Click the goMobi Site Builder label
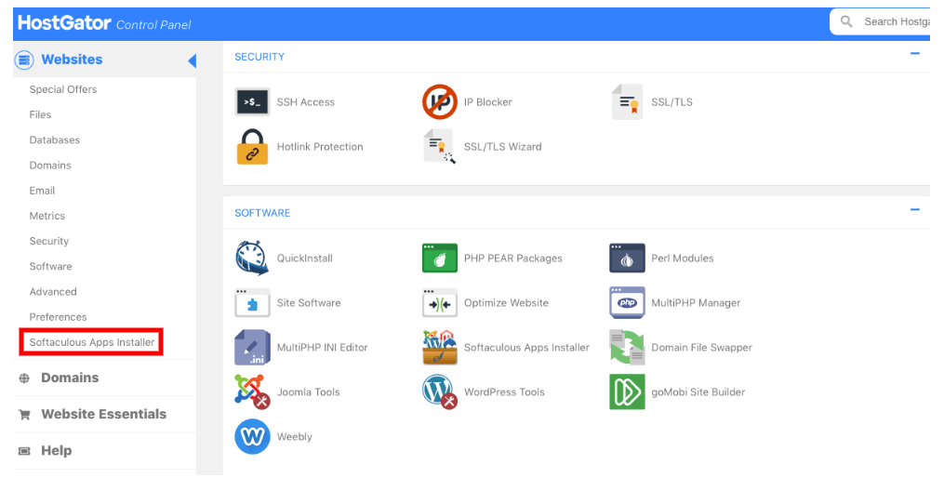The height and width of the screenshot is (491, 944). 698,391
